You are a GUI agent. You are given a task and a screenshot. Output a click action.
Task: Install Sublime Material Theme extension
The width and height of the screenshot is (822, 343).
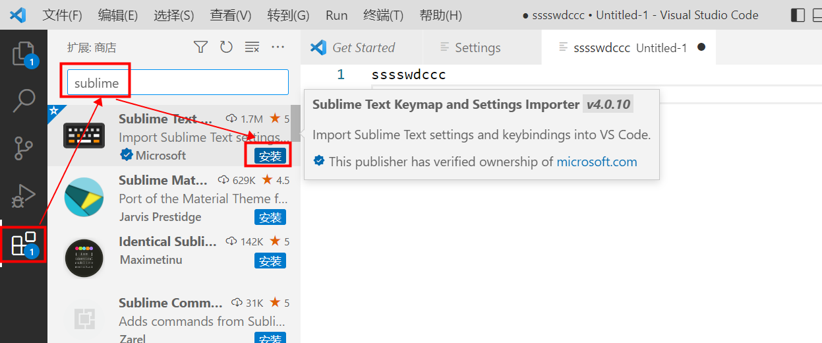pyautogui.click(x=270, y=217)
